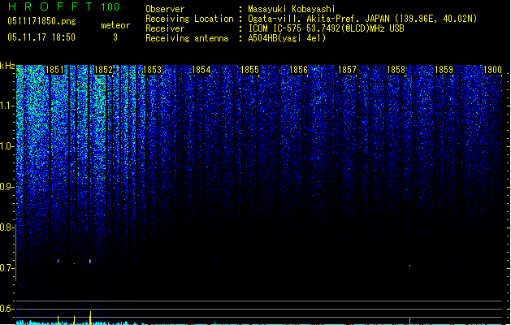Click the 1857 time marker
The image size is (511, 325).
(x=347, y=69)
